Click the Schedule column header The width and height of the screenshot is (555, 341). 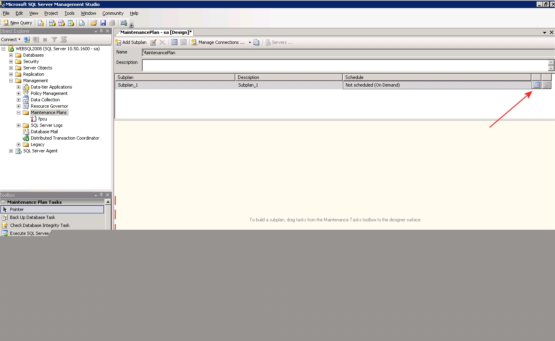(x=437, y=77)
